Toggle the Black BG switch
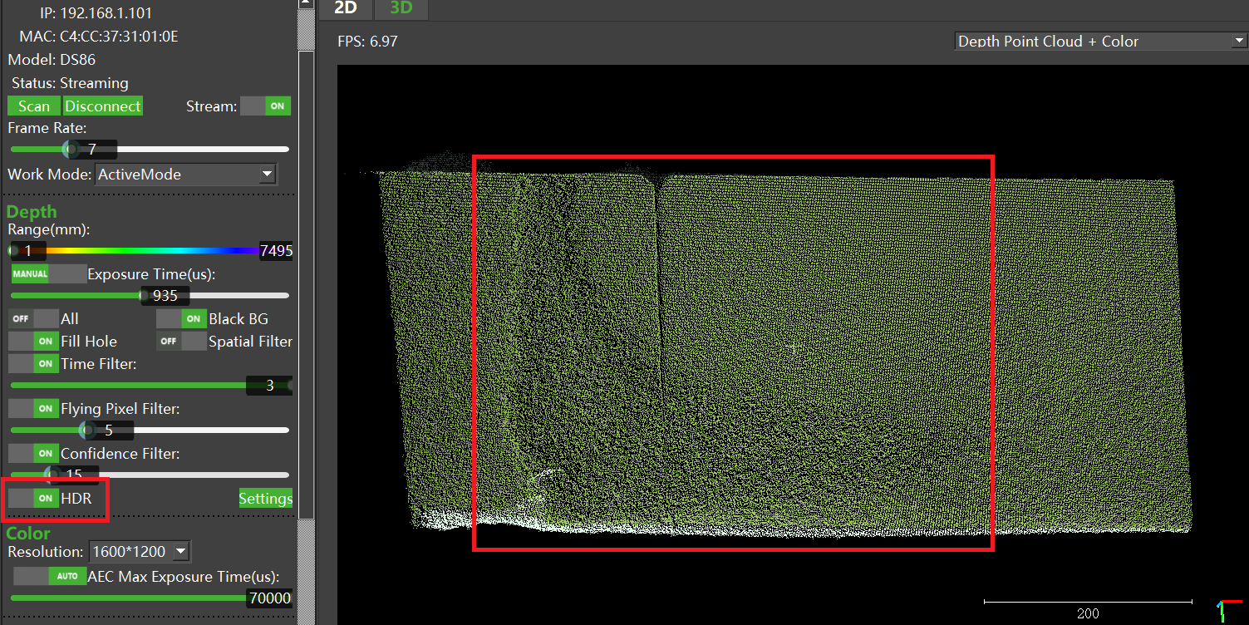 click(x=181, y=319)
